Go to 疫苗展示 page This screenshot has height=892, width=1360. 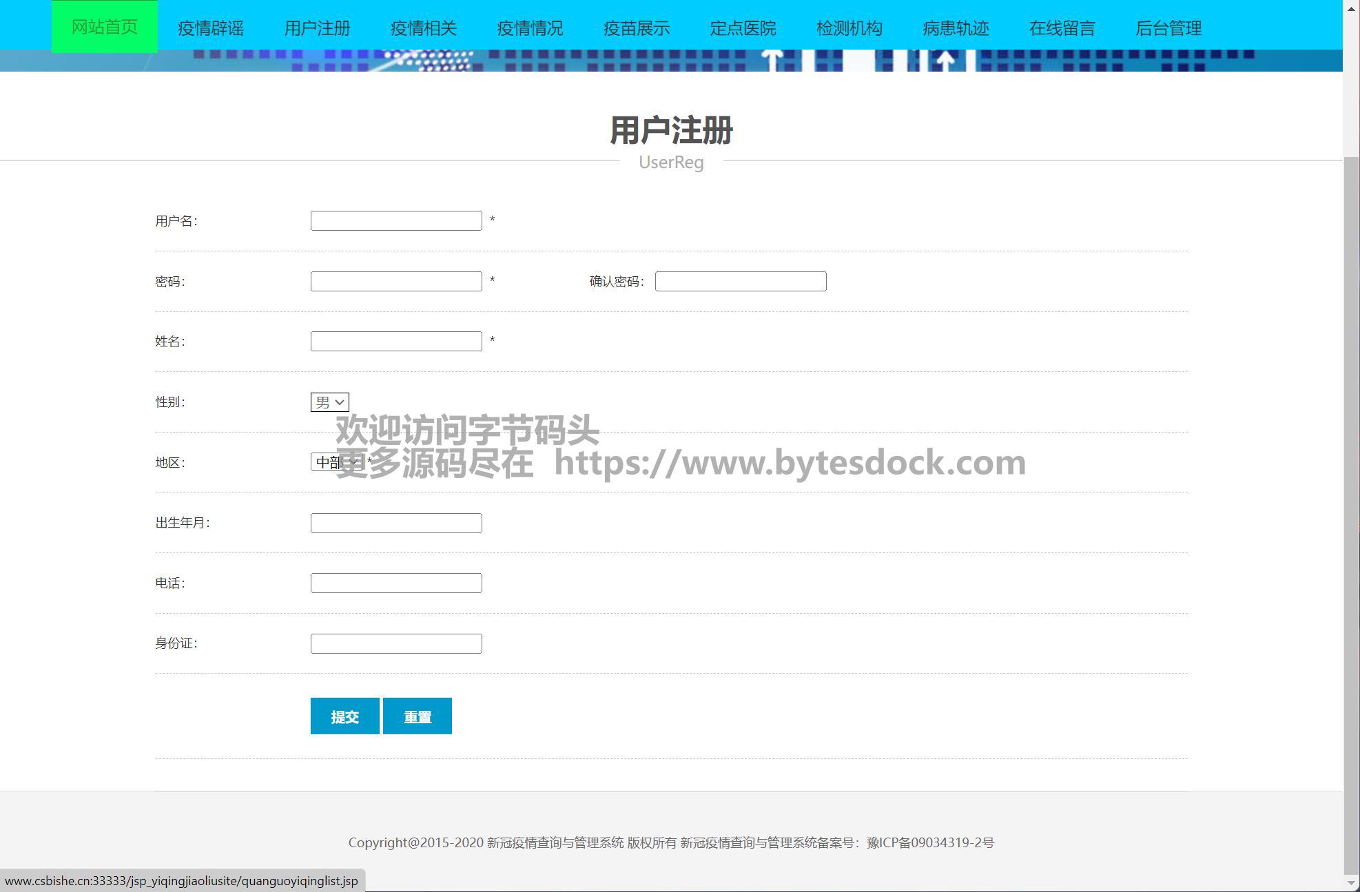point(637,28)
